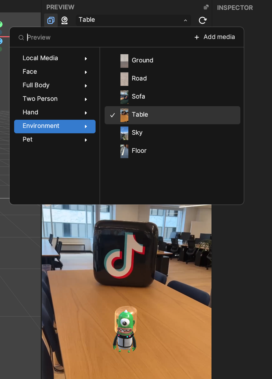
Task: Open the Ground thumbnail entry
Action: [x=124, y=61]
